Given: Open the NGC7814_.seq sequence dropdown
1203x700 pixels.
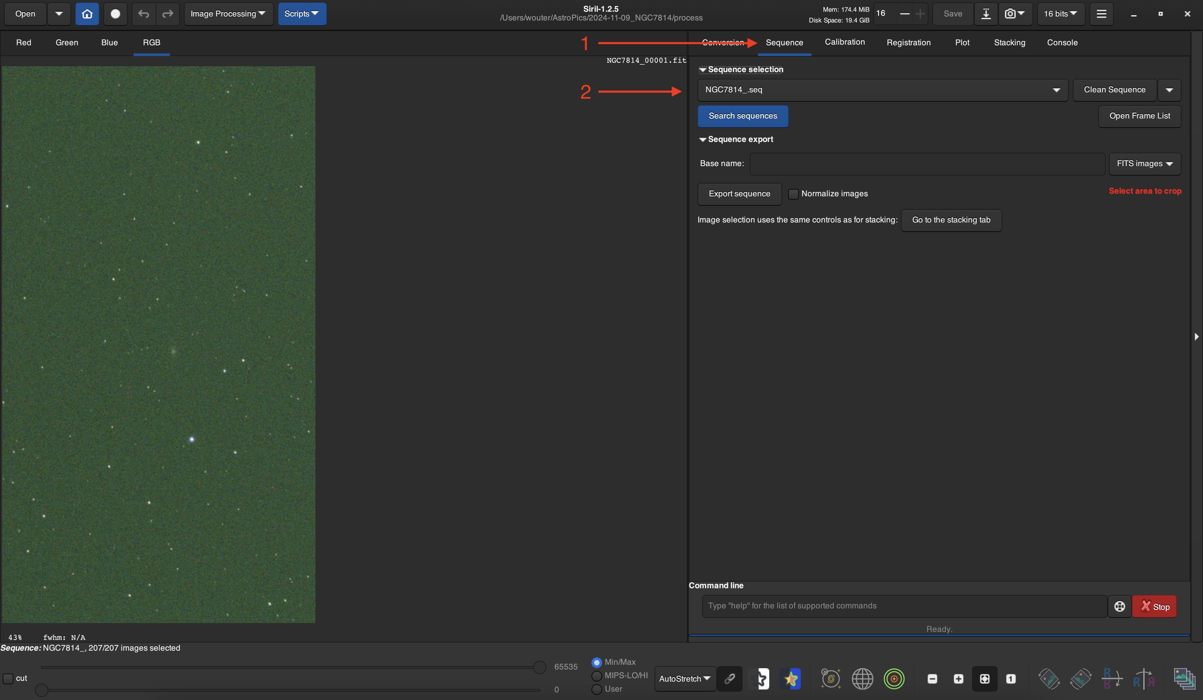Looking at the screenshot, I should [1056, 90].
